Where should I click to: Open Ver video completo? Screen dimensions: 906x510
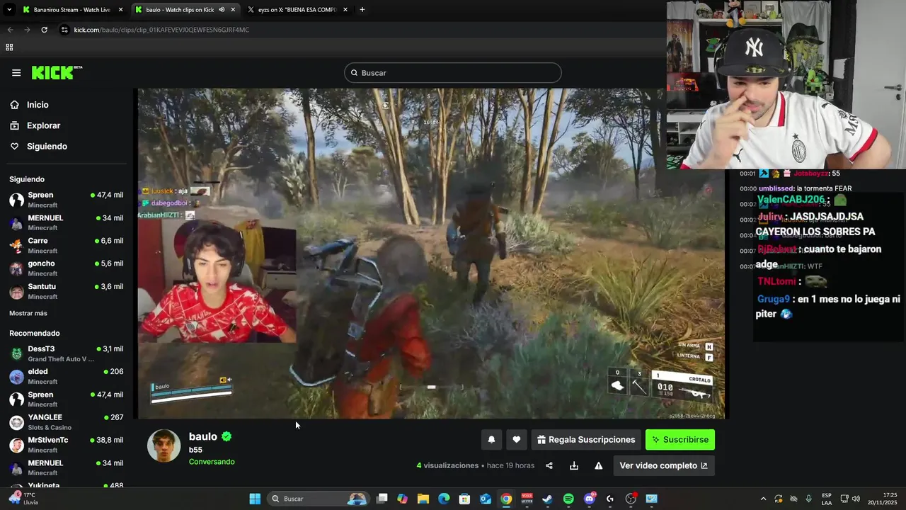[x=664, y=465]
